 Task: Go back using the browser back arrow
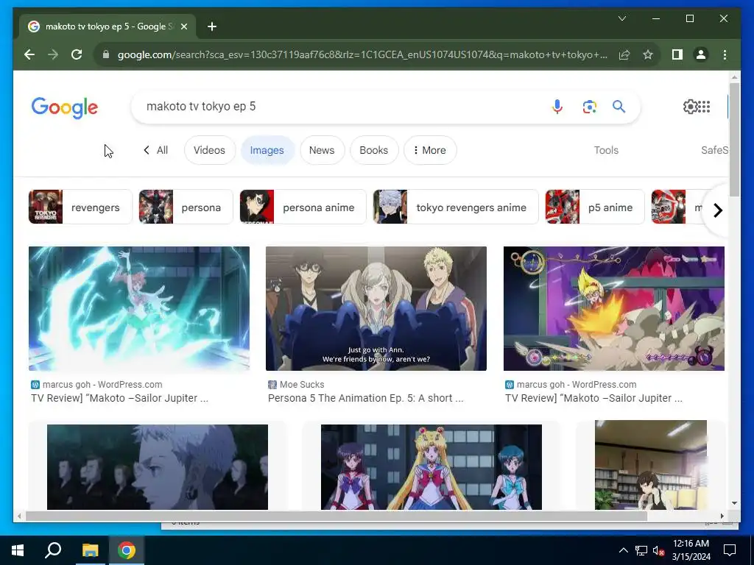[29, 54]
